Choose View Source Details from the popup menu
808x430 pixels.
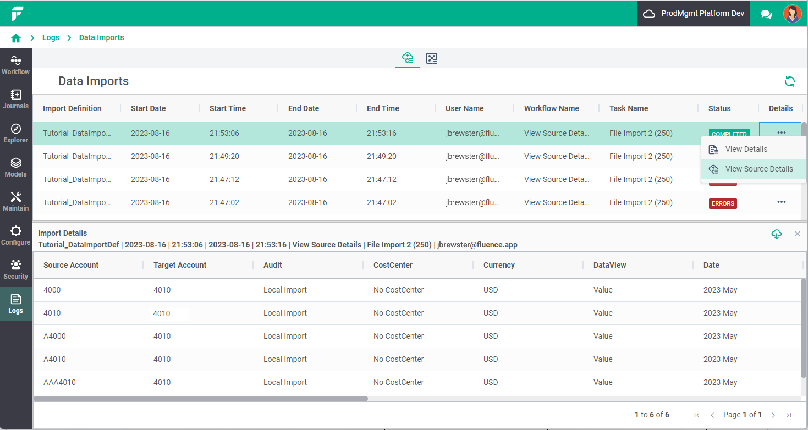754,169
